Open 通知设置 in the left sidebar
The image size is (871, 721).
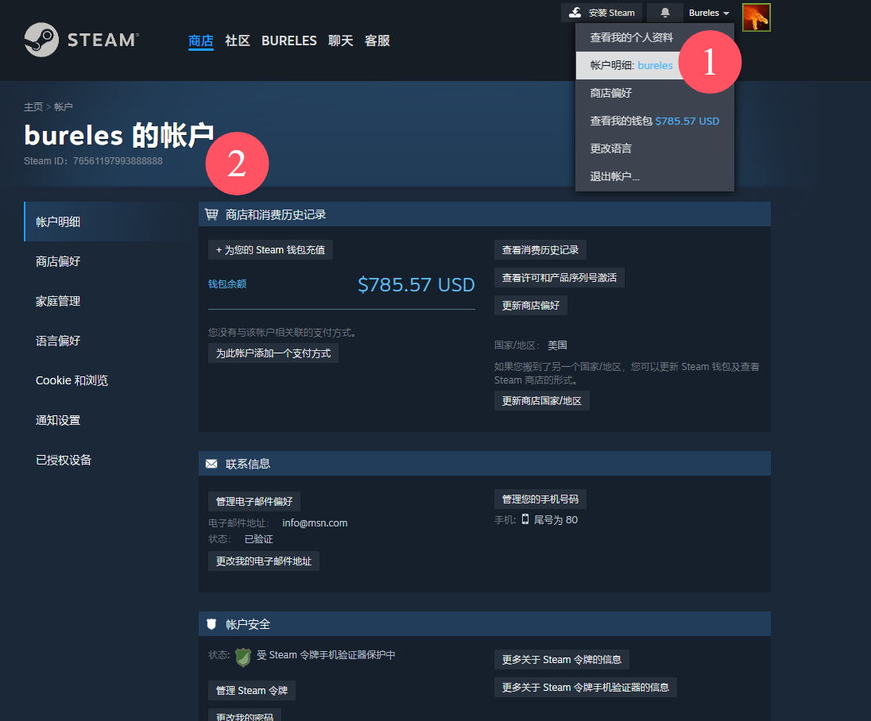106,420
